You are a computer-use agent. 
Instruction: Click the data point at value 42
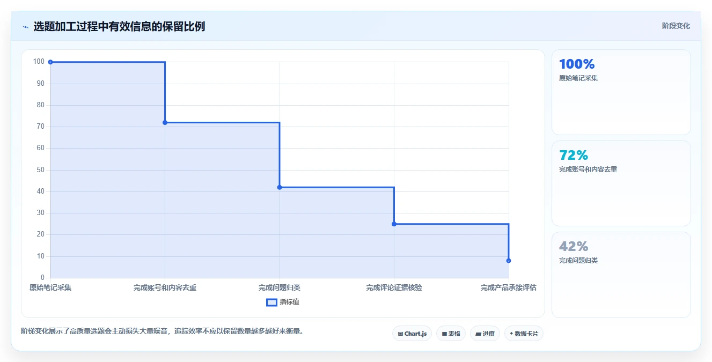coord(280,187)
